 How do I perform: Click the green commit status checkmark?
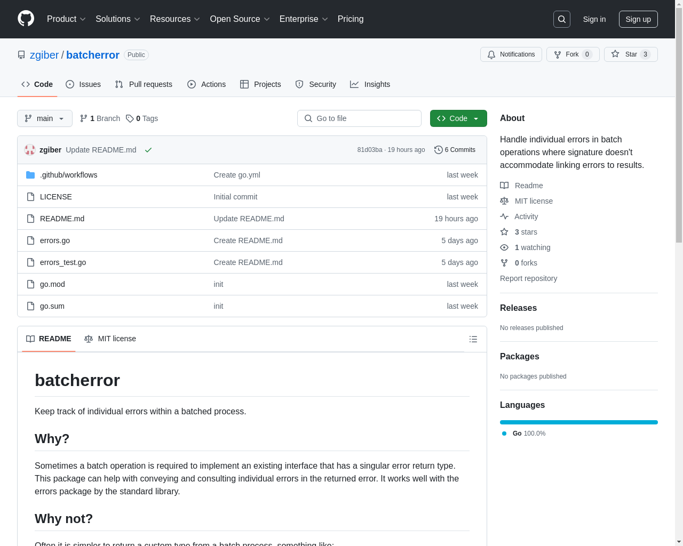coord(148,150)
